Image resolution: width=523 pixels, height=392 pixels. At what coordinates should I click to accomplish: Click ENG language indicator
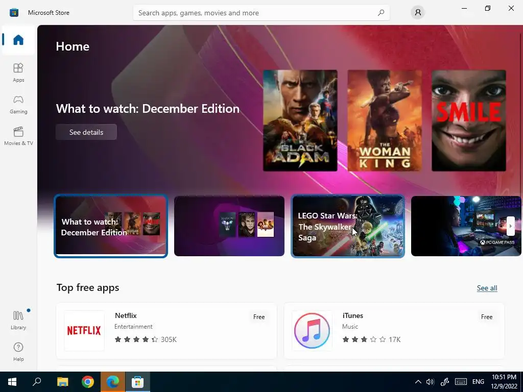478,382
